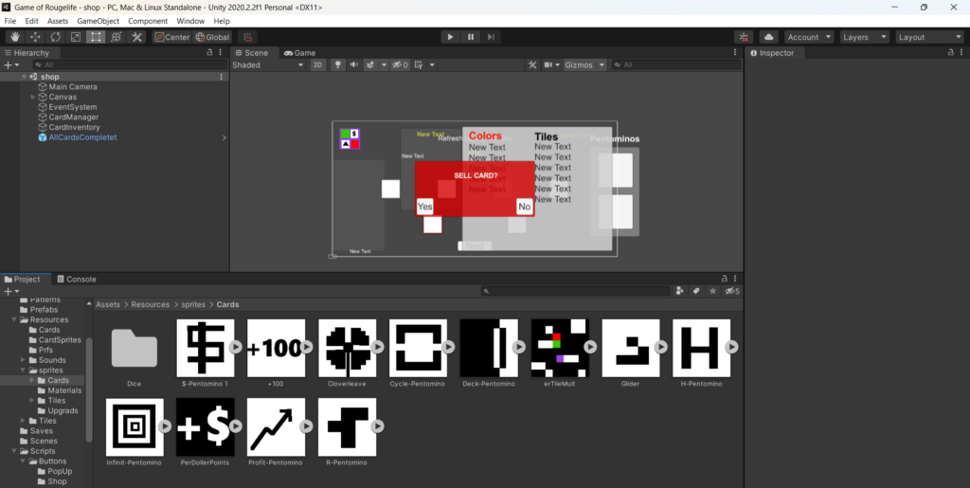Open the Layers dropdown
Viewport: 970px width, 488px height.
(864, 37)
